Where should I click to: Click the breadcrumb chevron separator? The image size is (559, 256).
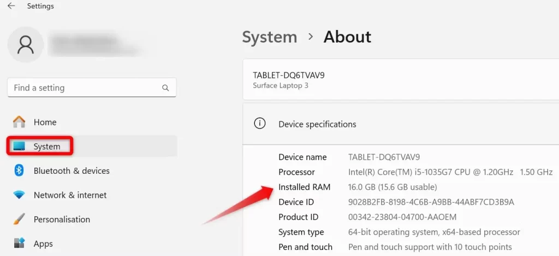311,36
